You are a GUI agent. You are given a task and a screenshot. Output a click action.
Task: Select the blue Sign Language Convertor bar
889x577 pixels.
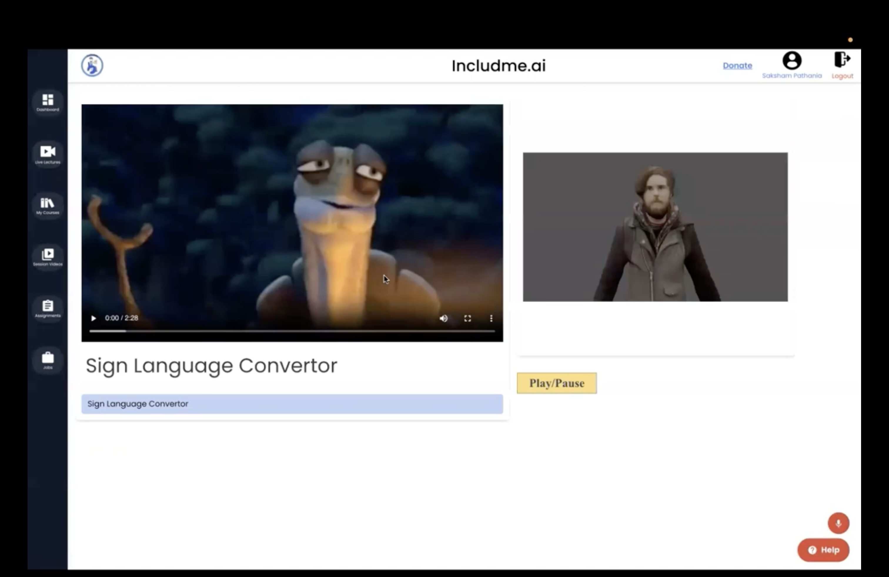pos(292,404)
